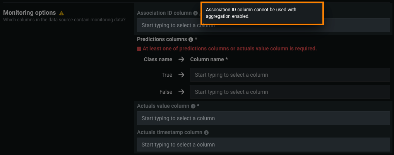Open the column selector for True class
Image resolution: width=394 pixels, height=155 pixels.
[290, 75]
